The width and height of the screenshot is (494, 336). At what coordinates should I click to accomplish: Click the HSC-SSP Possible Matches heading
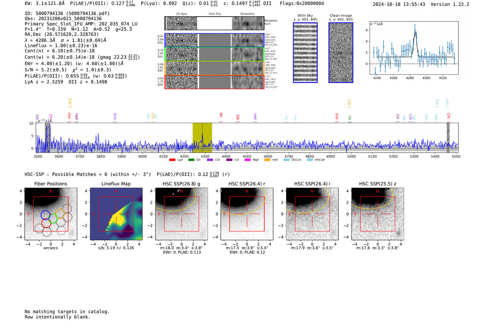(88, 174)
